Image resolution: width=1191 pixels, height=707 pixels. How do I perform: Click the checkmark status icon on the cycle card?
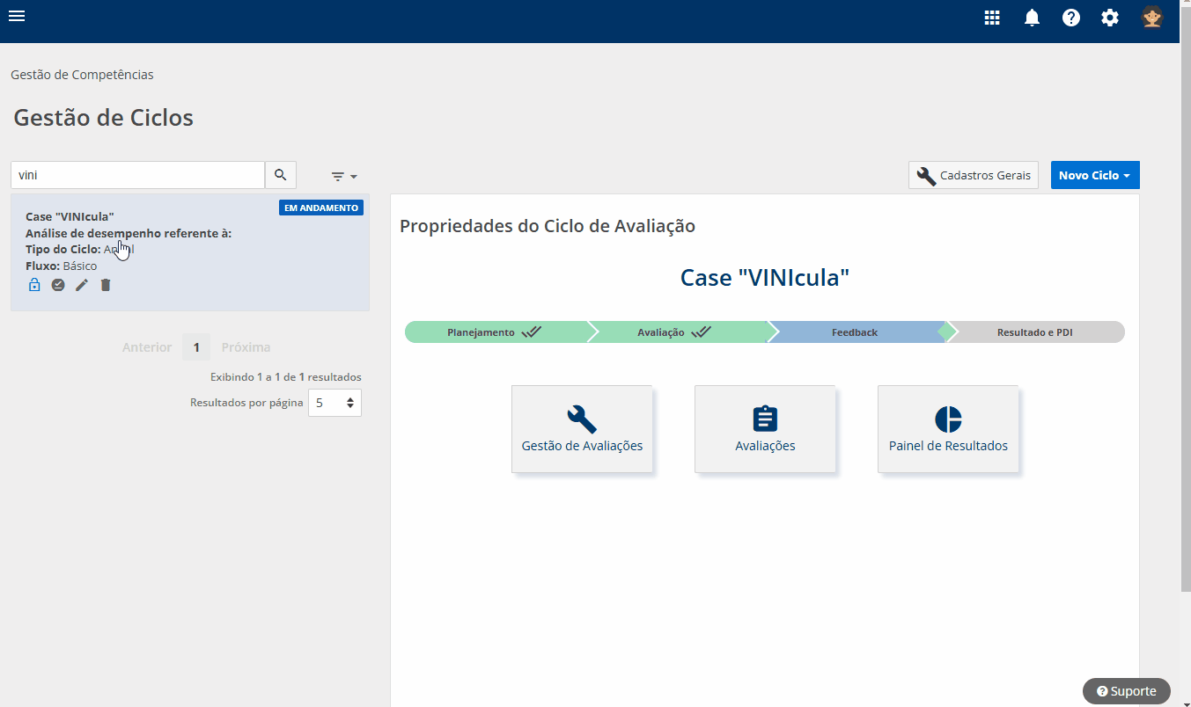coord(58,285)
